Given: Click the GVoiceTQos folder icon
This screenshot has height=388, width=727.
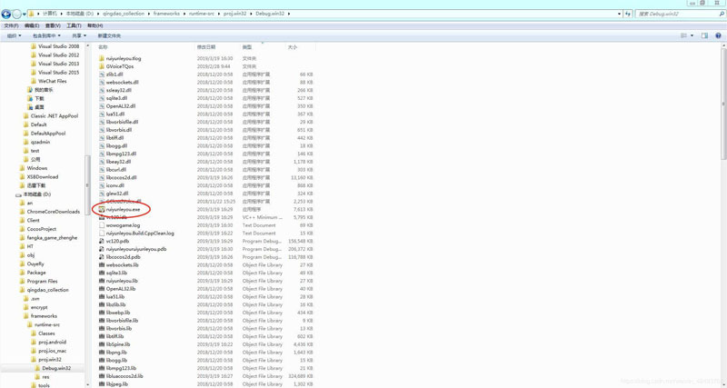Looking at the screenshot, I should [x=102, y=66].
